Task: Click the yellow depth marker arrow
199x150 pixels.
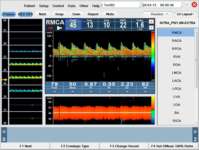Action: click(x=5, y=80)
